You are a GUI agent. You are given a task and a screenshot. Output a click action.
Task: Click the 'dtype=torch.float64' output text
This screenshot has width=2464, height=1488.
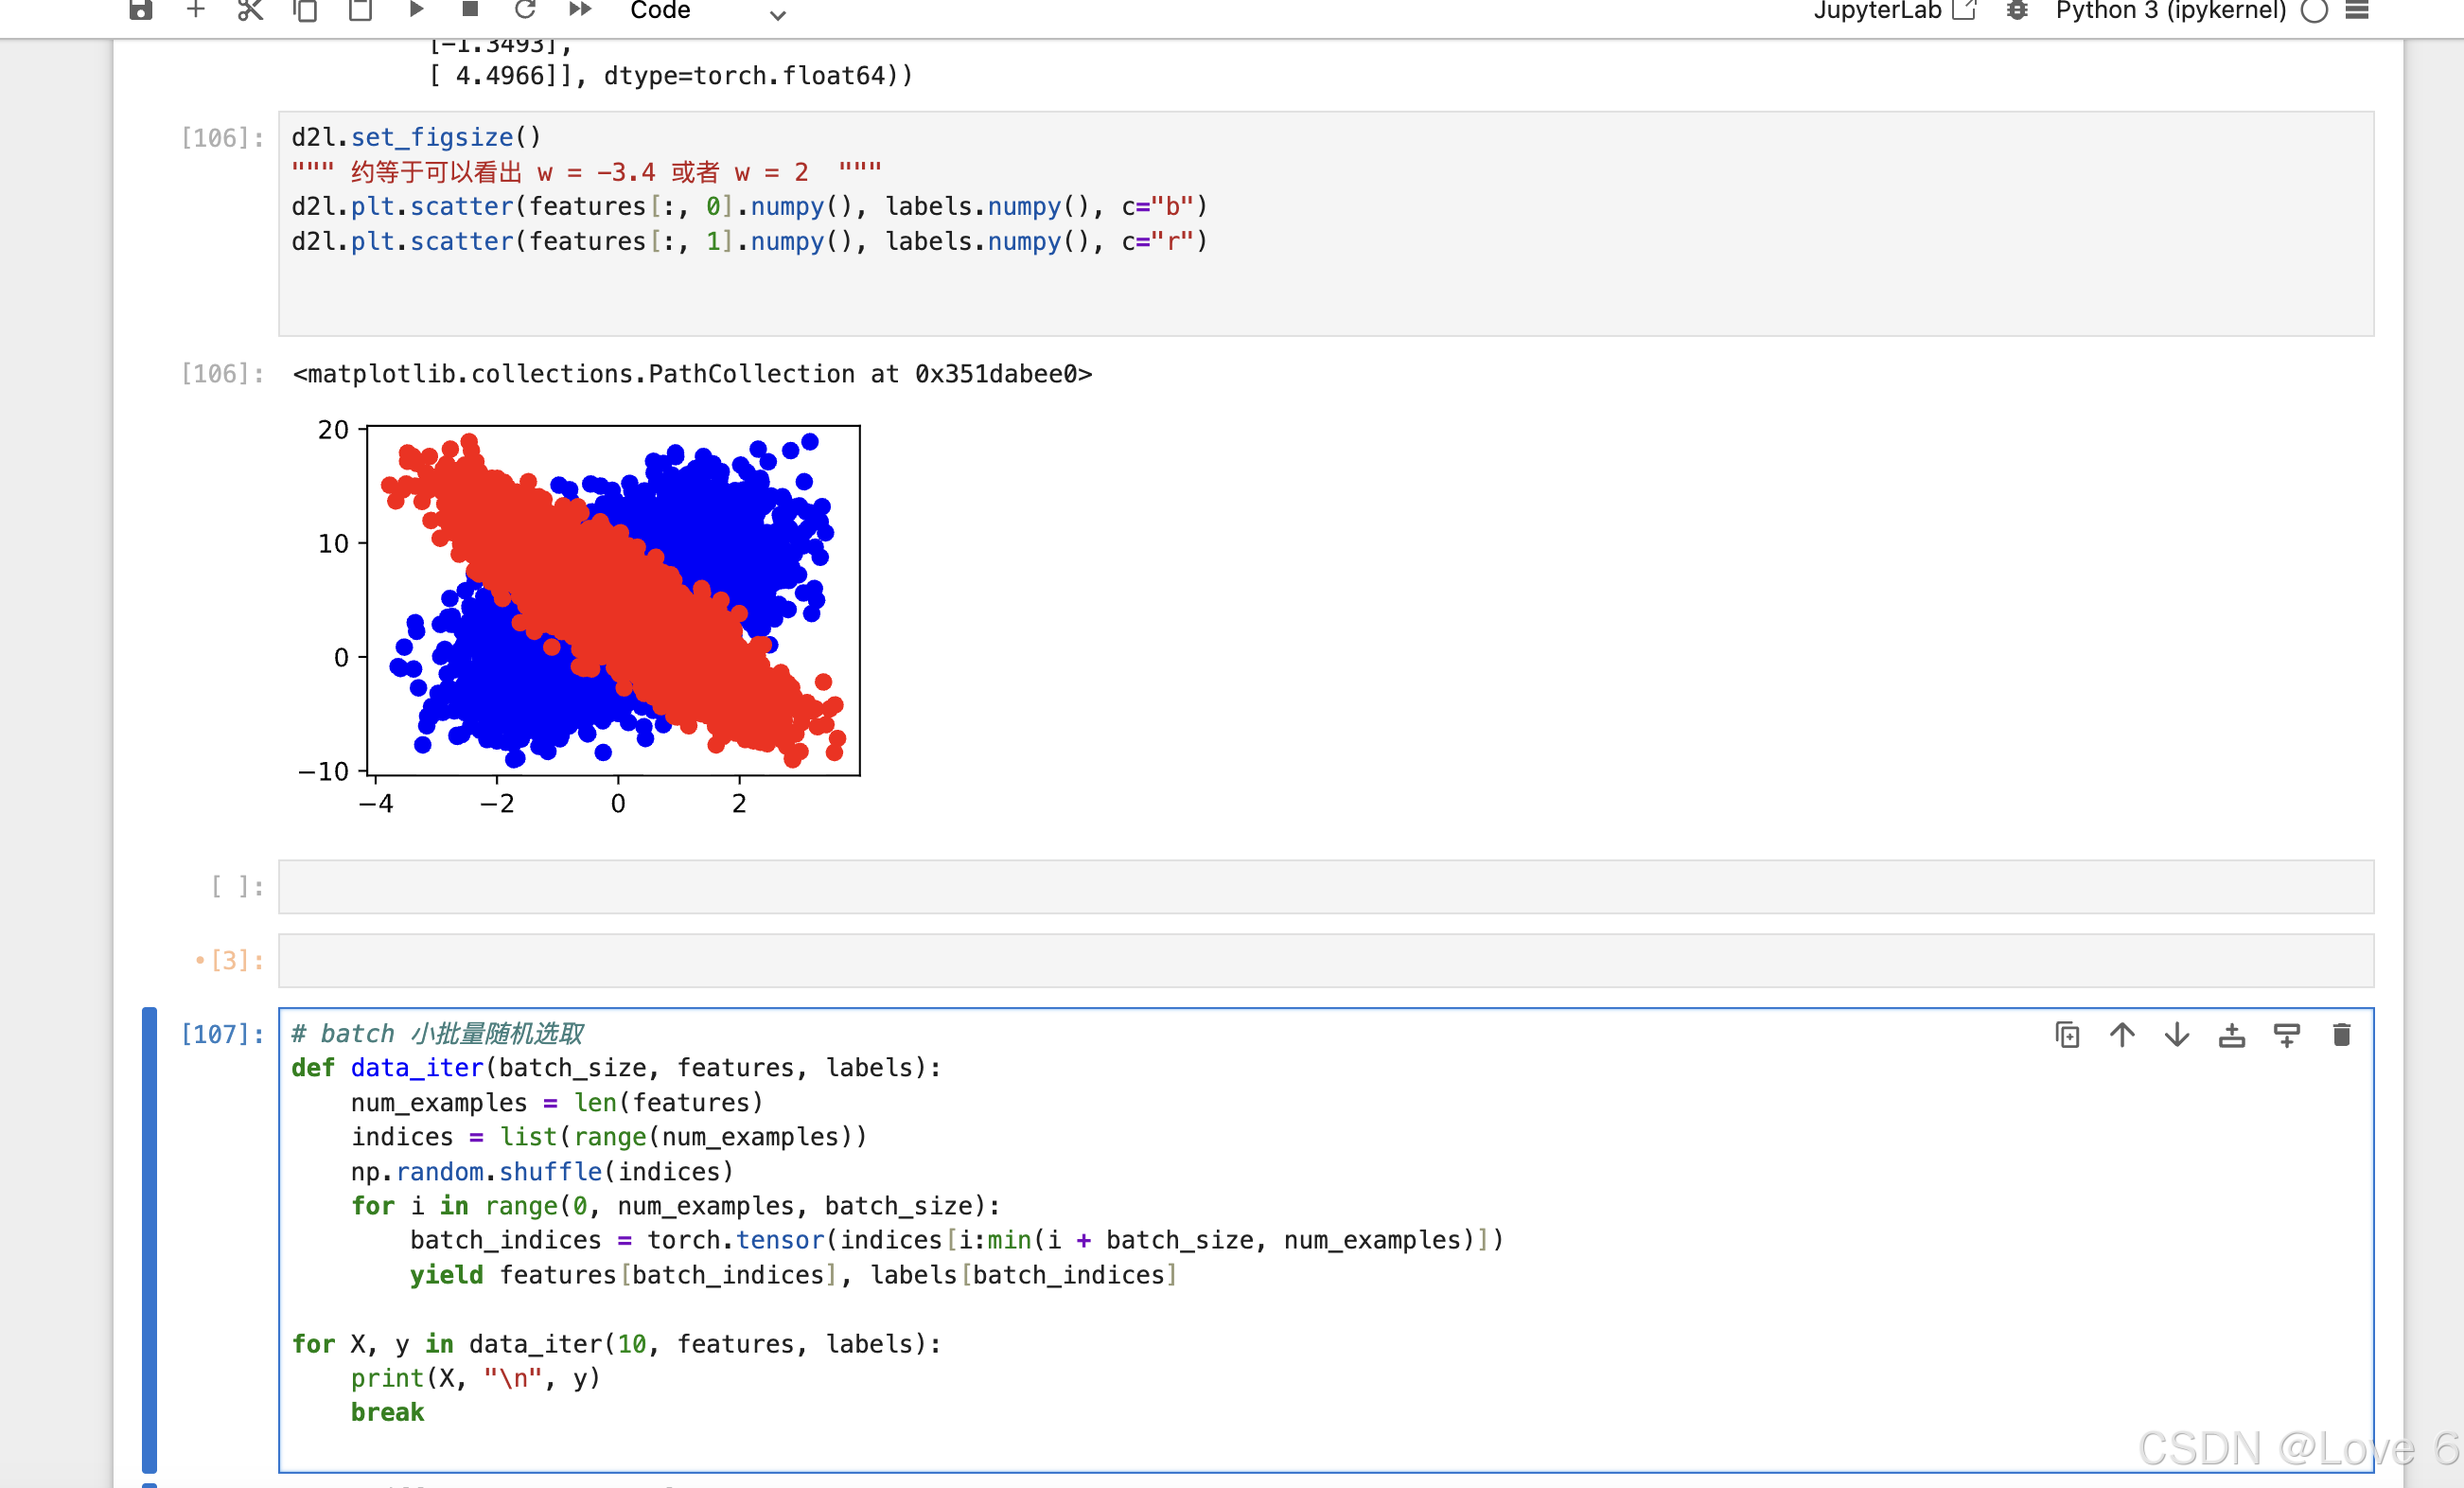click(x=758, y=76)
